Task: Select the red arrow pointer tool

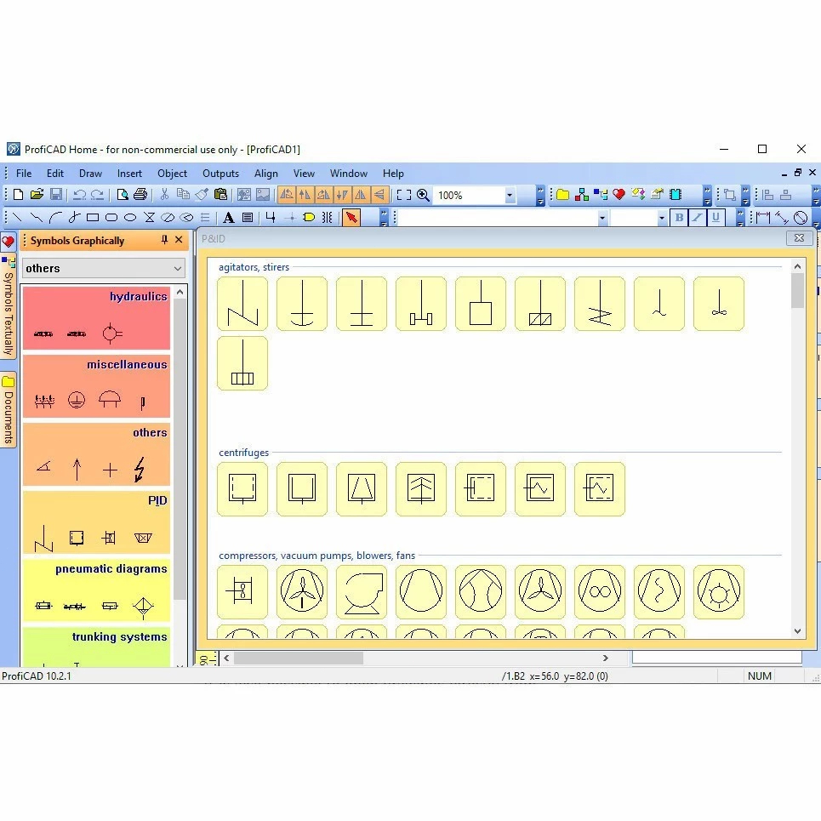Action: point(351,217)
